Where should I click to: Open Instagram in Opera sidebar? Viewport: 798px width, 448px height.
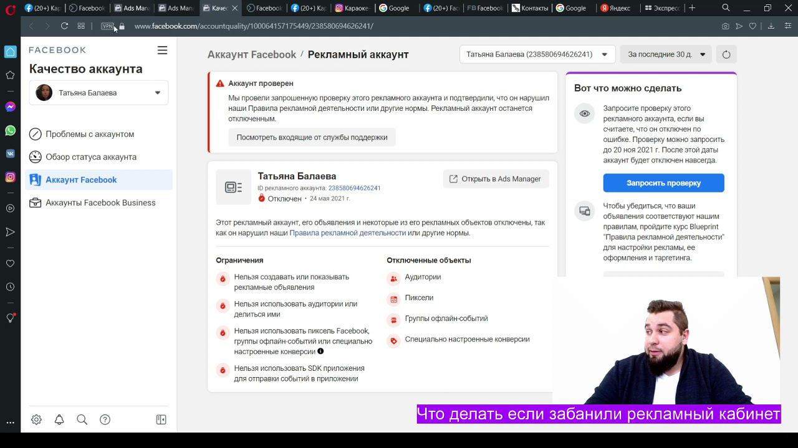click(10, 177)
